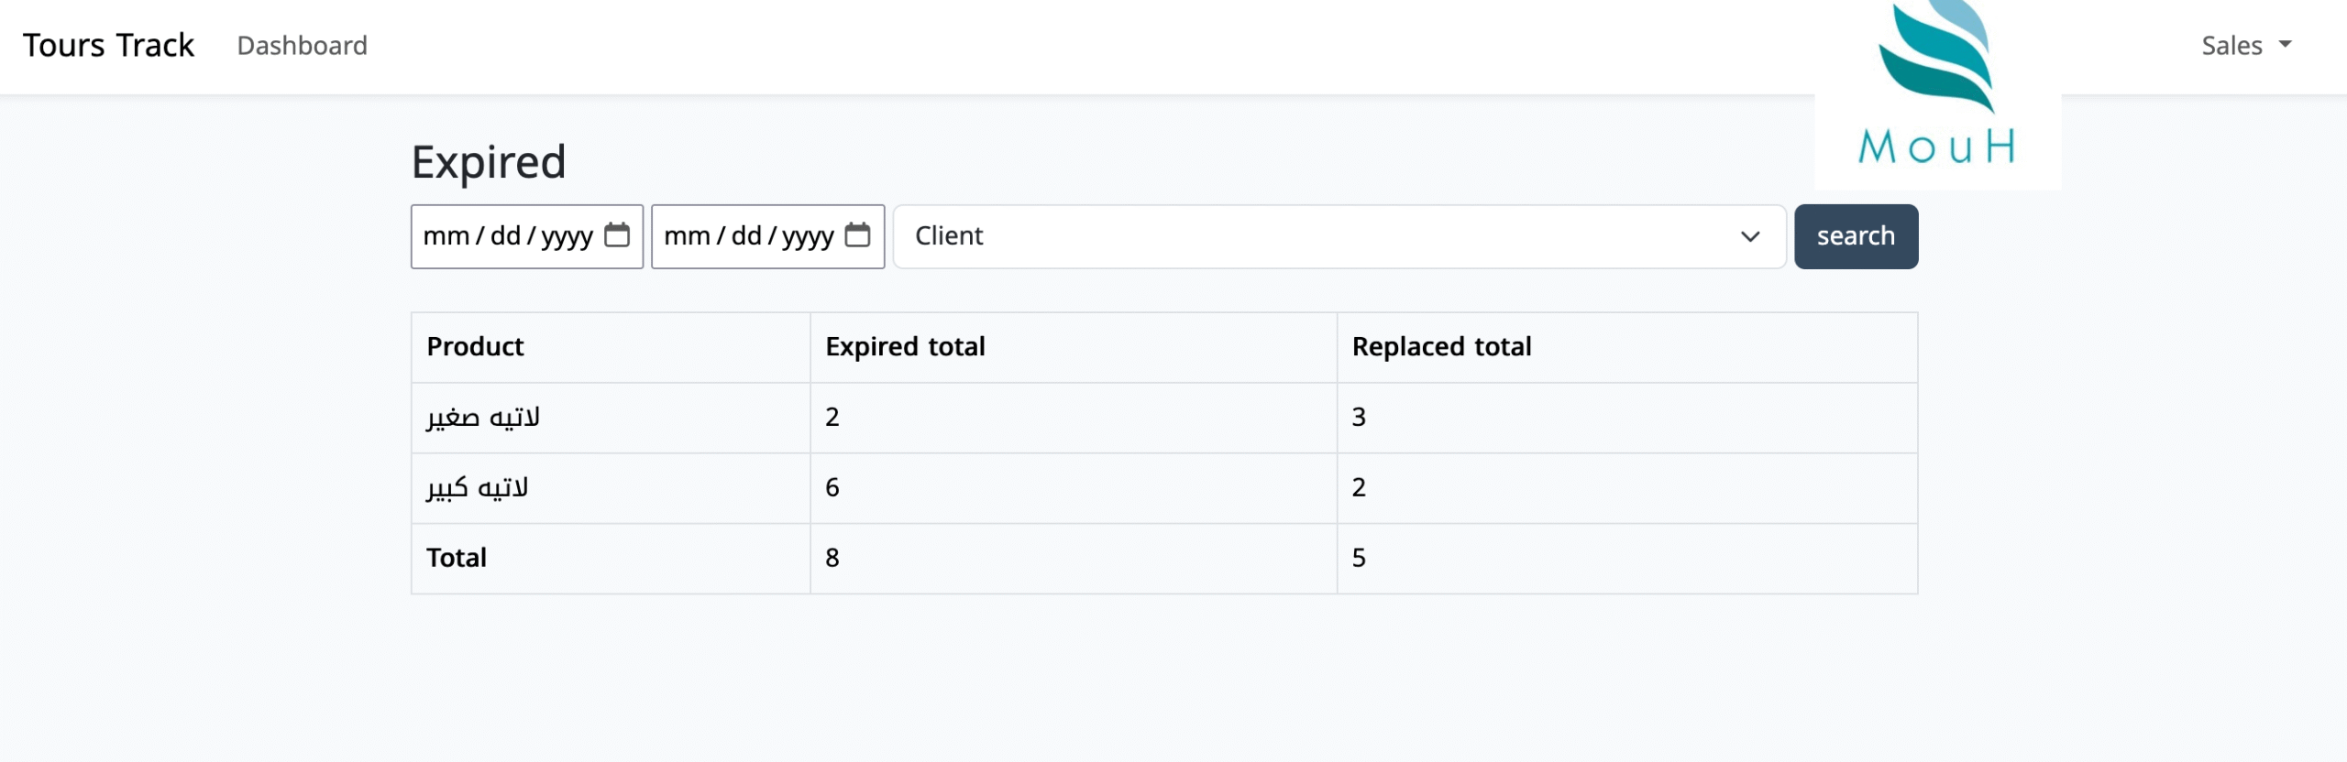
Task: Select month segment in first date field
Action: pos(446,236)
